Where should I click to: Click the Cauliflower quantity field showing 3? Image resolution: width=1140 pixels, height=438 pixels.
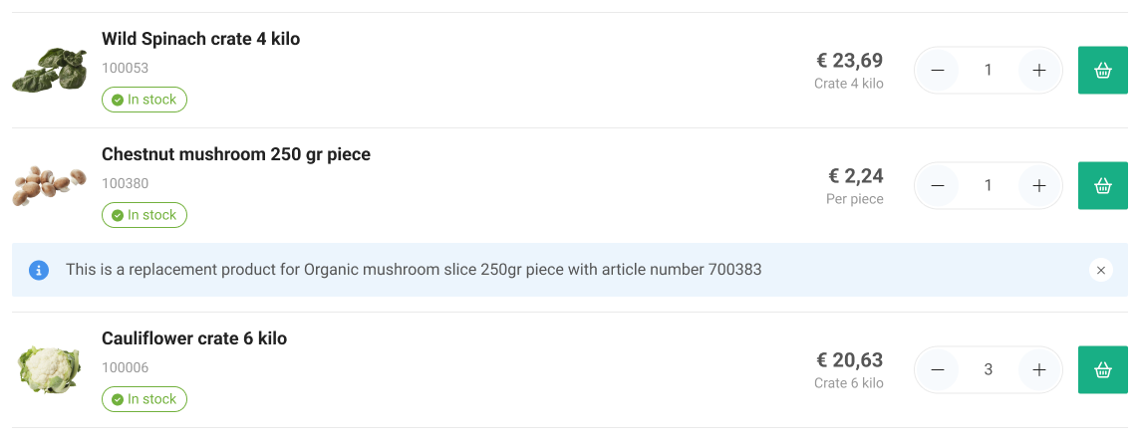tap(988, 369)
